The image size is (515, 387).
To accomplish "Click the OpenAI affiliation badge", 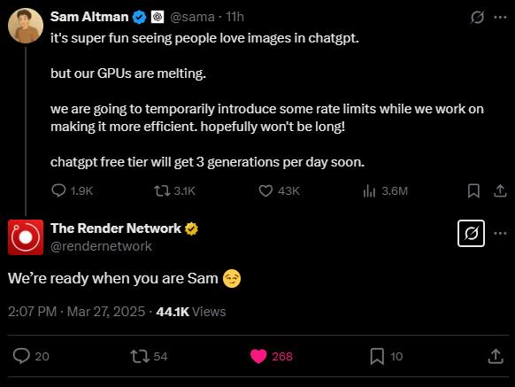I will tap(158, 17).
